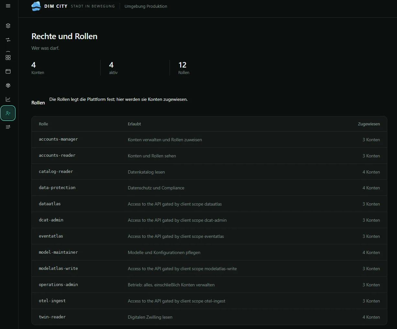Viewport: 397px width, 329px height.
Task: Open the four-squares grid sidebar icon
Action: coord(8,57)
